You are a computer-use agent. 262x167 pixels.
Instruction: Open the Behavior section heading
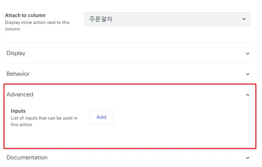[18, 74]
